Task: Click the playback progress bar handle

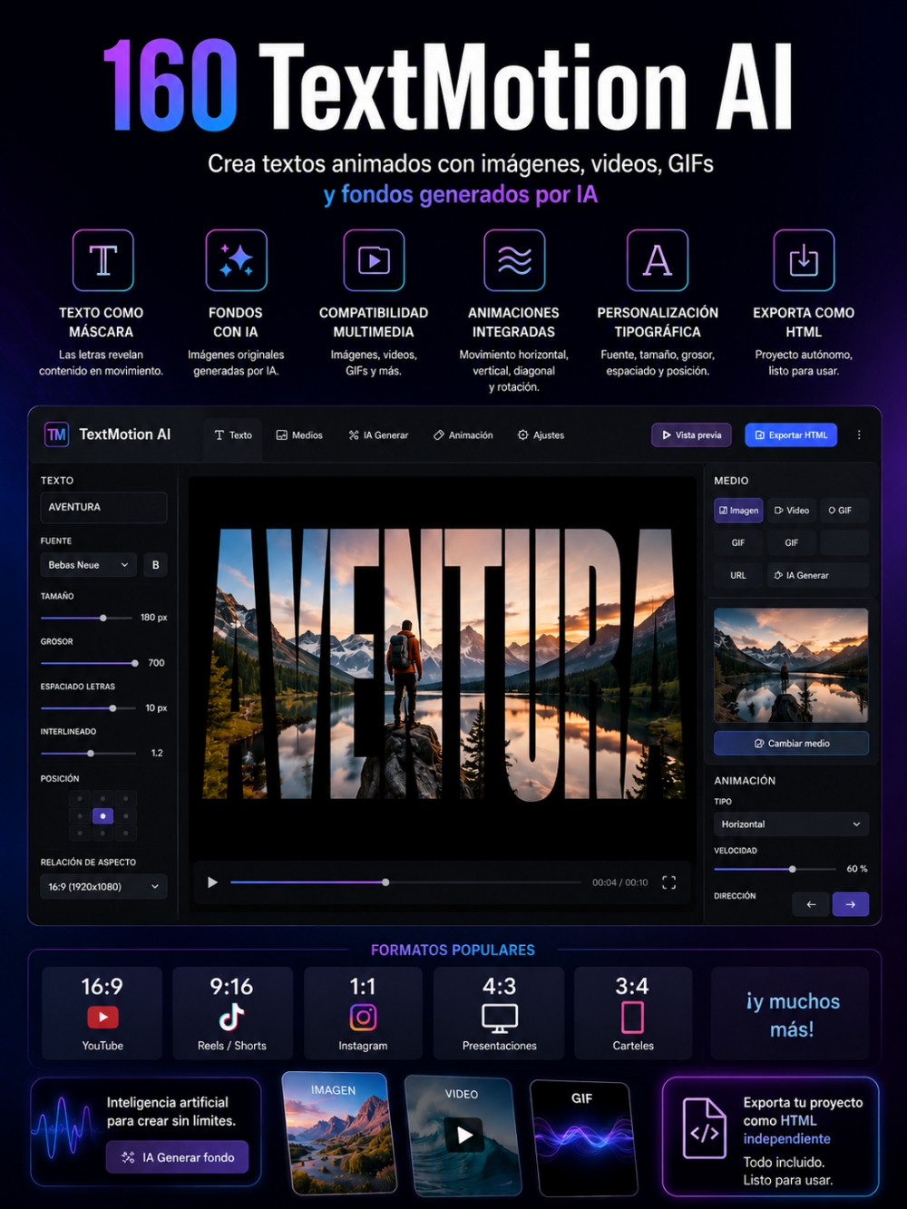Action: click(385, 882)
